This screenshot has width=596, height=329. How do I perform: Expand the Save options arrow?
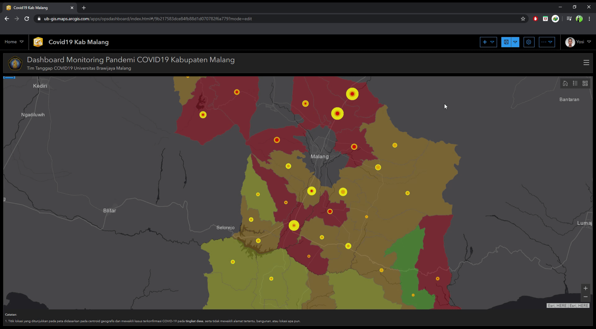click(x=515, y=42)
